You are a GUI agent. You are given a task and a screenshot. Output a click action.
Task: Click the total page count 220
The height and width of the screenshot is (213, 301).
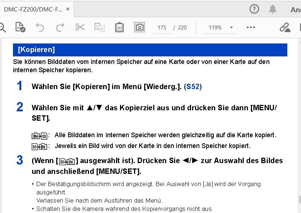(182, 28)
